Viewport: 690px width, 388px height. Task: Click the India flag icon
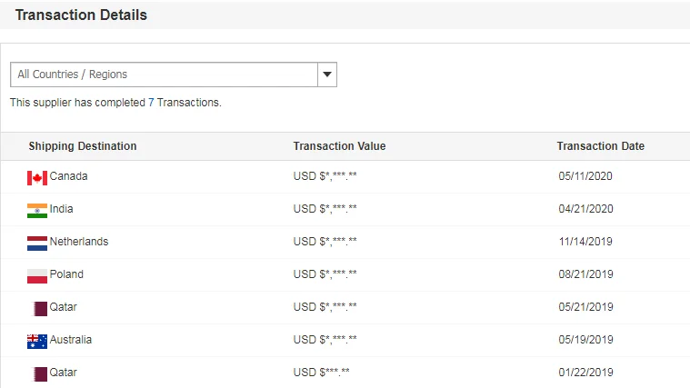pyautogui.click(x=37, y=211)
